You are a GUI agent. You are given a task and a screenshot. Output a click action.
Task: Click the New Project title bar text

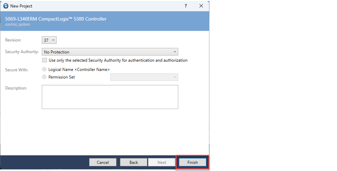click(x=21, y=6)
